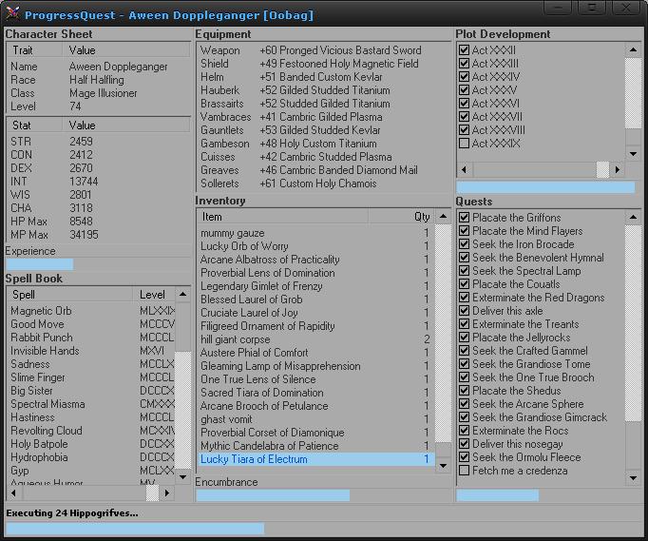Click the Executing 24 Hippogrifves task progress bar
The height and width of the screenshot is (541, 648).
click(324, 529)
